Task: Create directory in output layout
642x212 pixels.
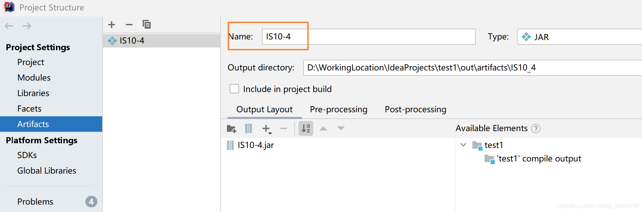Action: pyautogui.click(x=232, y=128)
